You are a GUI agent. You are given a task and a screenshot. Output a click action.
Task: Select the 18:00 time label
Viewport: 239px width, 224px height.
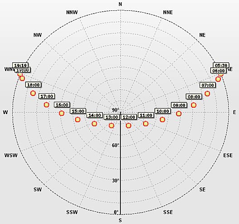tap(33, 85)
